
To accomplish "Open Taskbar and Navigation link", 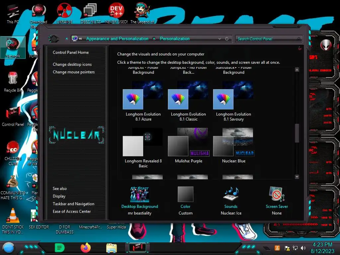I will click(x=73, y=204).
